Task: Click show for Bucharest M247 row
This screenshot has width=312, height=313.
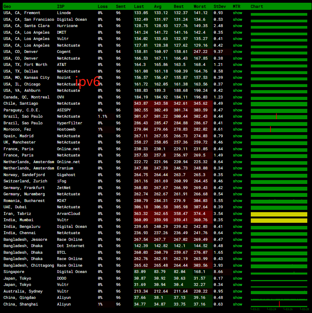Action: point(237,200)
